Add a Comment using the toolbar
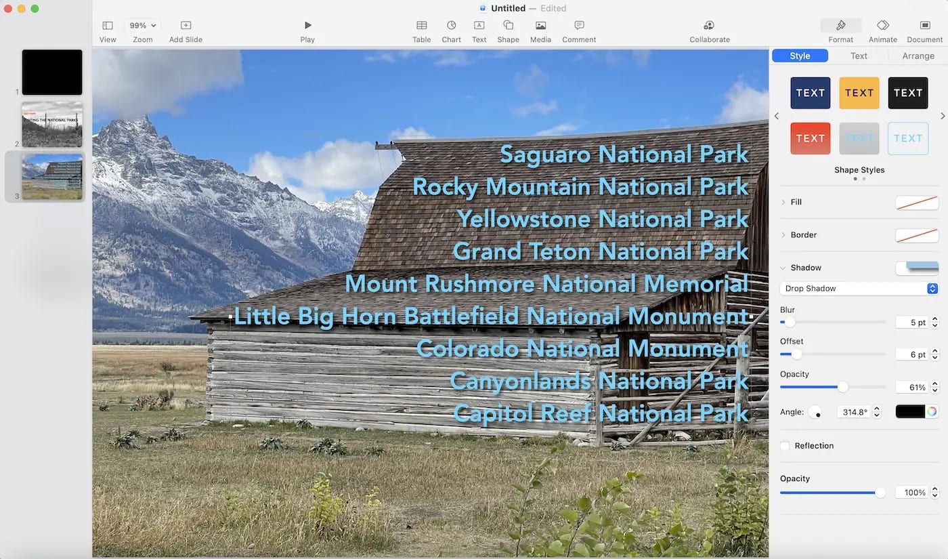 pyautogui.click(x=578, y=28)
